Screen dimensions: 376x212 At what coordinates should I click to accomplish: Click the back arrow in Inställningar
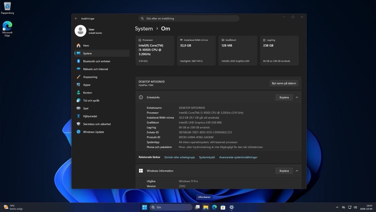tap(76, 18)
